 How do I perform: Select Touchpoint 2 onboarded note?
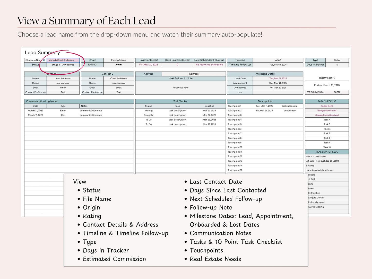[290, 111]
